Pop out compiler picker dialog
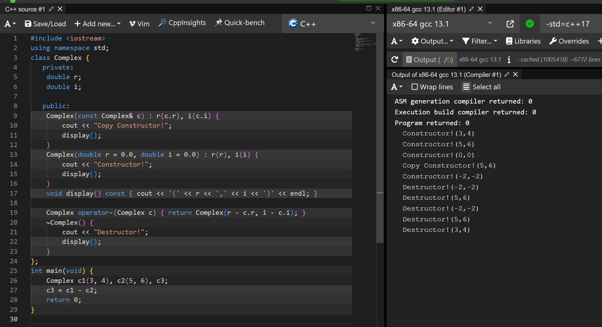This screenshot has height=327, width=602. point(510,24)
